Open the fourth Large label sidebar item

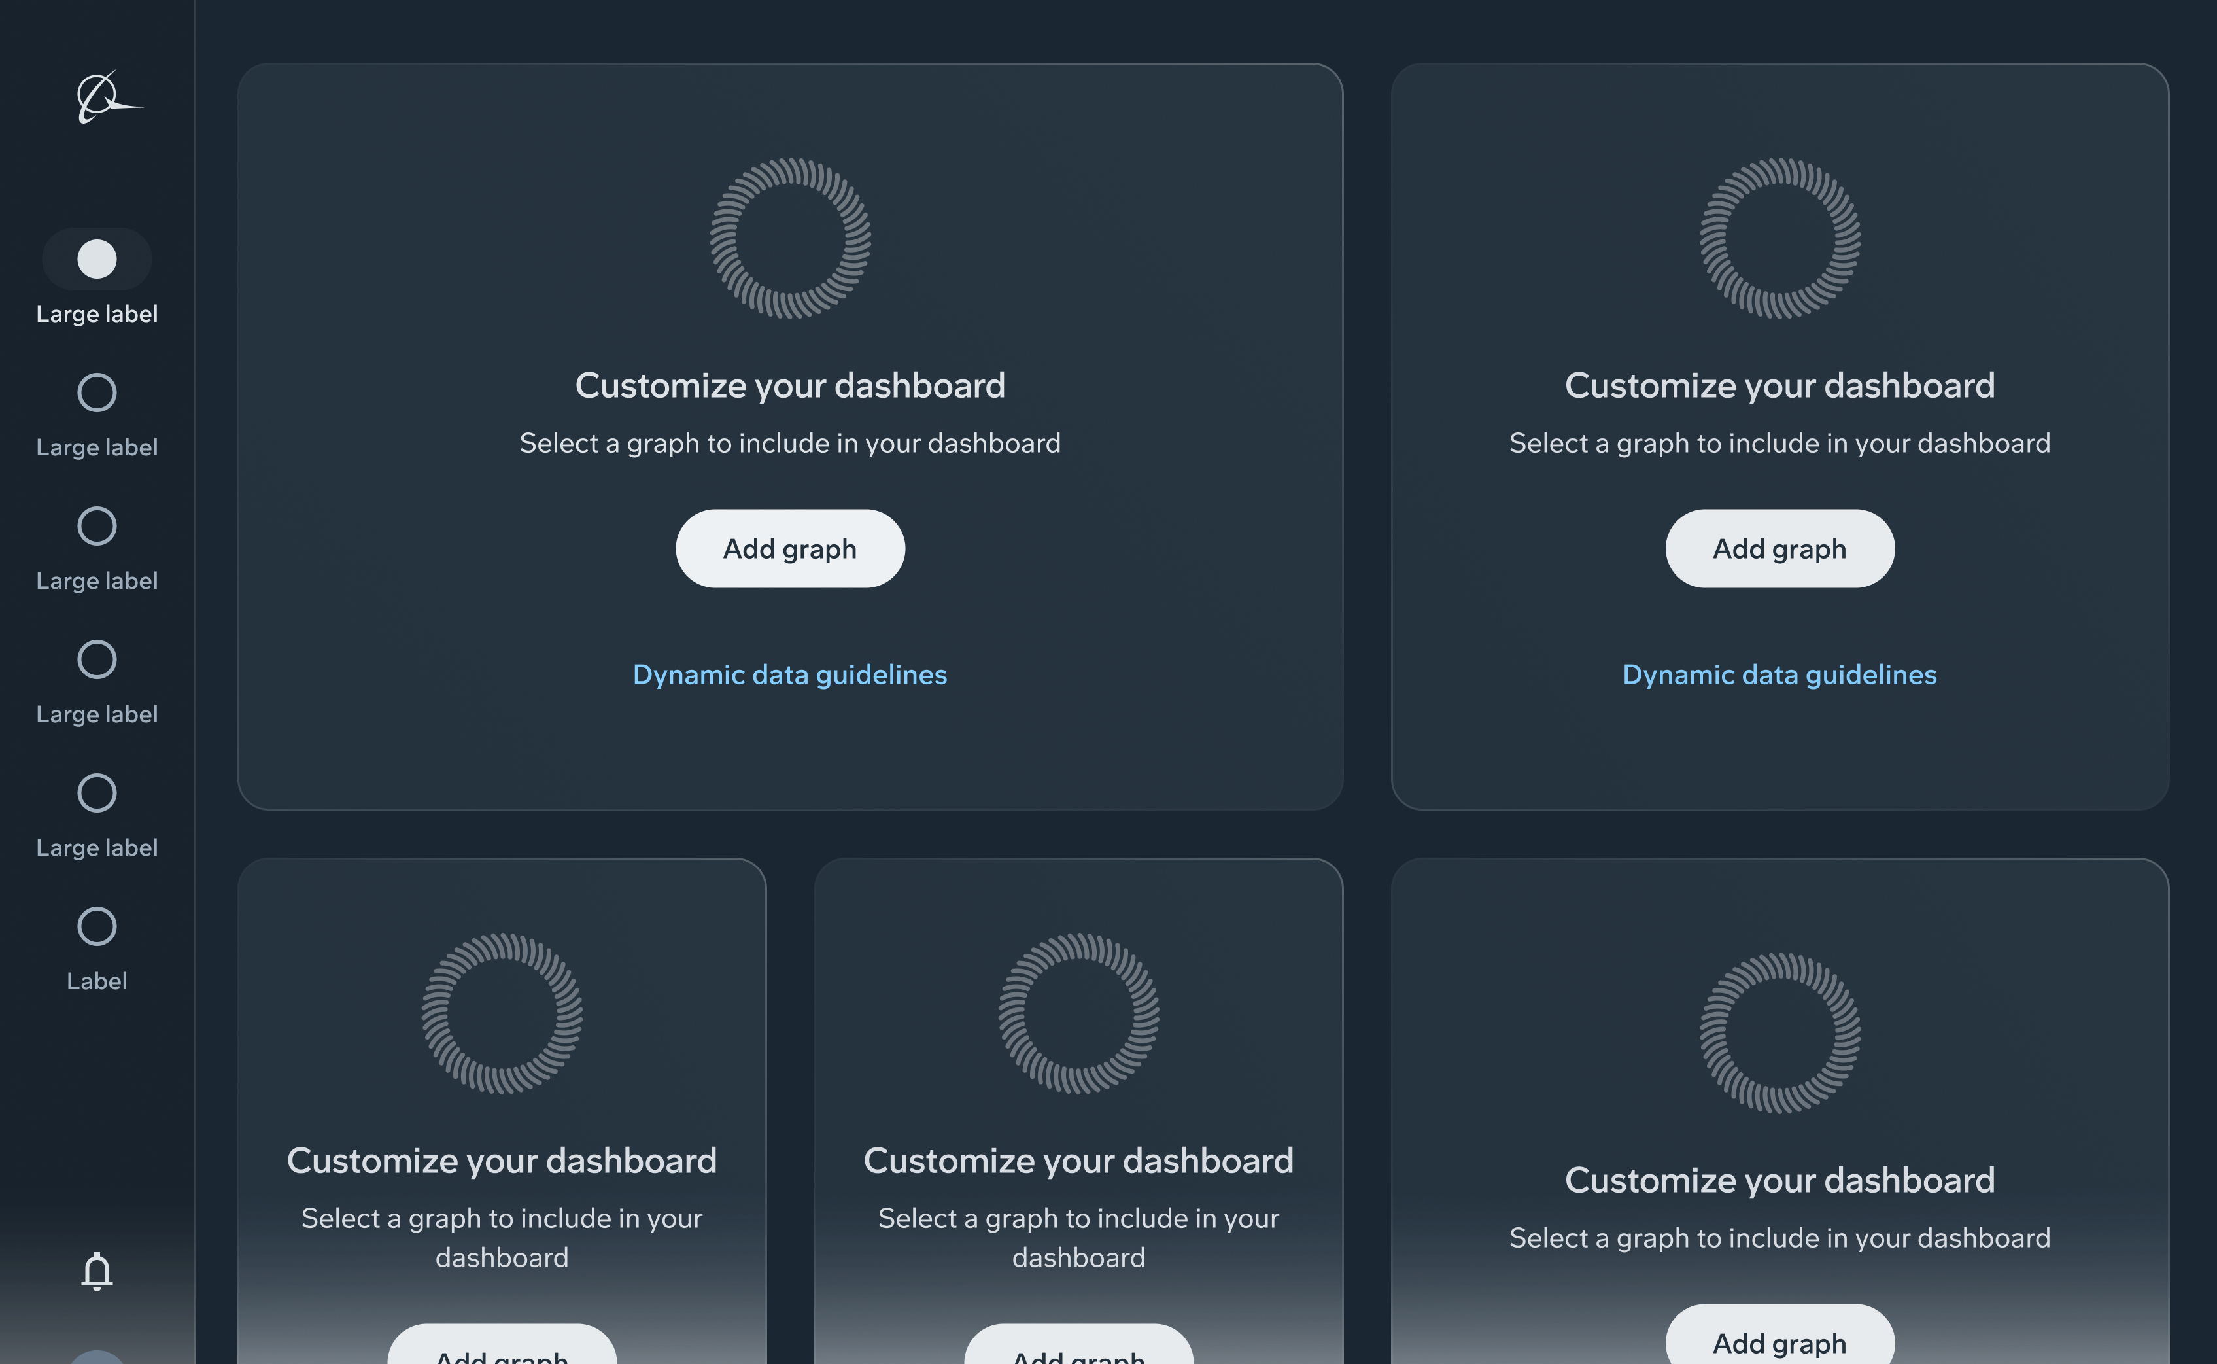coord(97,660)
